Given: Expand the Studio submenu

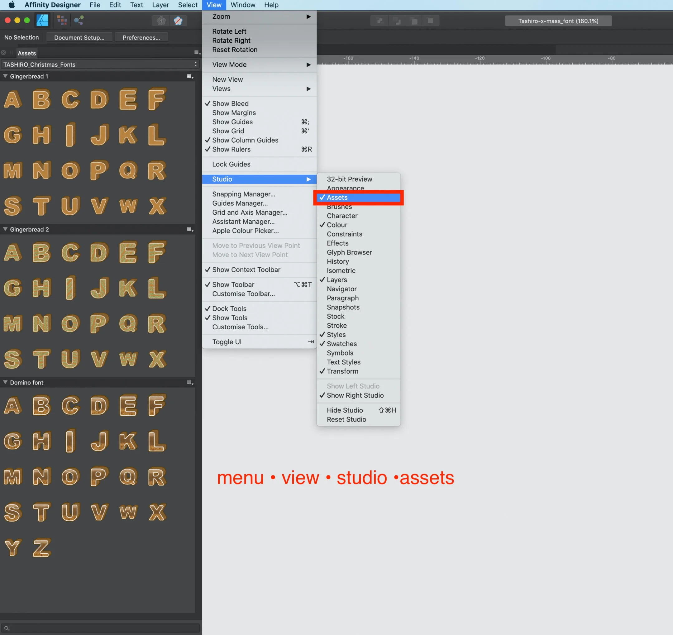Looking at the screenshot, I should (x=260, y=179).
